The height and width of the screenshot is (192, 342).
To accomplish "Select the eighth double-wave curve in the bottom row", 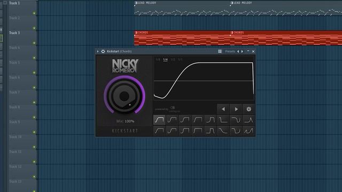I will click(x=248, y=131).
